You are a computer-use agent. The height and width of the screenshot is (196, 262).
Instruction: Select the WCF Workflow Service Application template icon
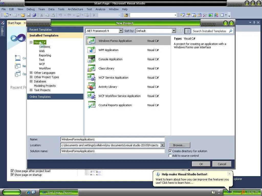coord(91,96)
